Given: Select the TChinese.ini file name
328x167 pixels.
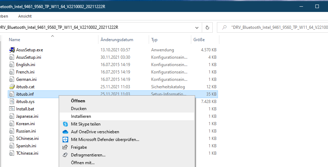Looking at the screenshot, I should (27, 153).
